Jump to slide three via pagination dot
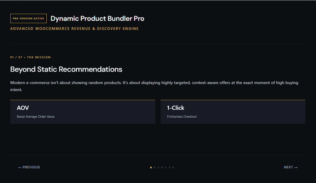The height and width of the screenshot is (183, 316). tap(158, 167)
